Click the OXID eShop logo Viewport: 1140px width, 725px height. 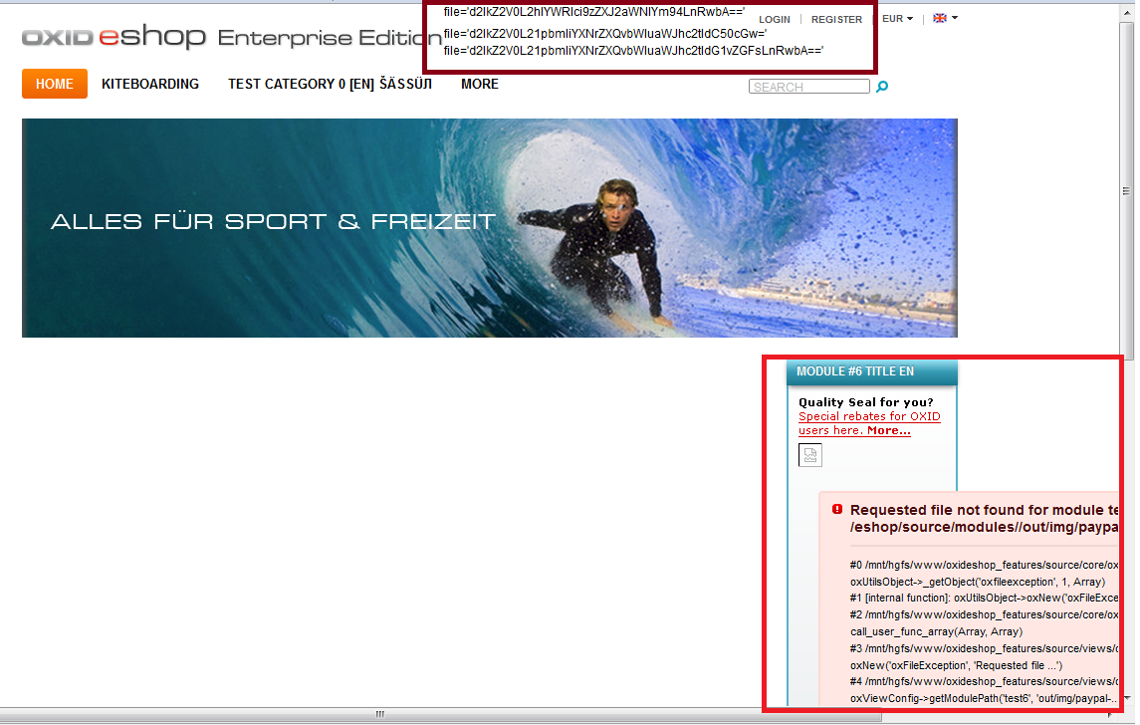(x=114, y=38)
